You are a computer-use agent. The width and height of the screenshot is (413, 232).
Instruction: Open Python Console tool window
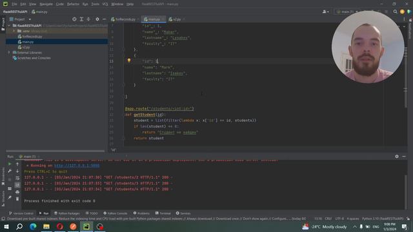pos(115,213)
